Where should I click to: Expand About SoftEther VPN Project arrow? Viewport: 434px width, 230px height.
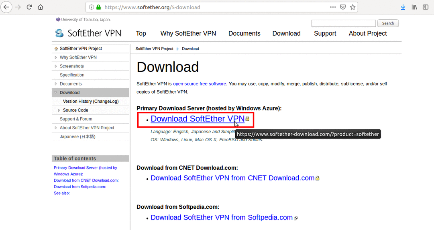(56, 128)
